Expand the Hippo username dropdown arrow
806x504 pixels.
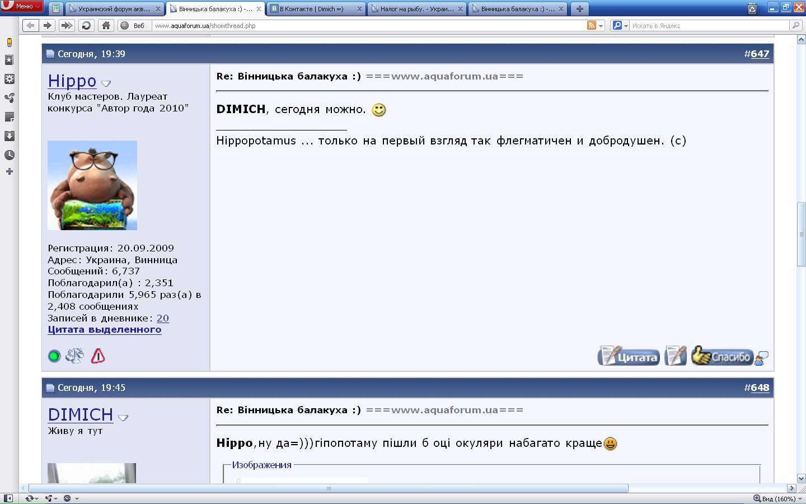click(x=106, y=83)
